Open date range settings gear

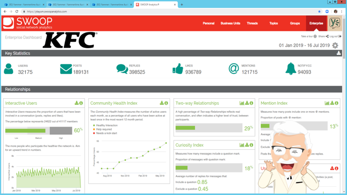point(335,45)
